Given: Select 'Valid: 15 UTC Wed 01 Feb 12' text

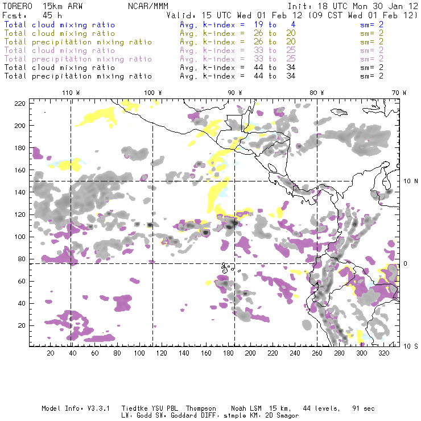Looking at the screenshot, I should [x=234, y=15].
